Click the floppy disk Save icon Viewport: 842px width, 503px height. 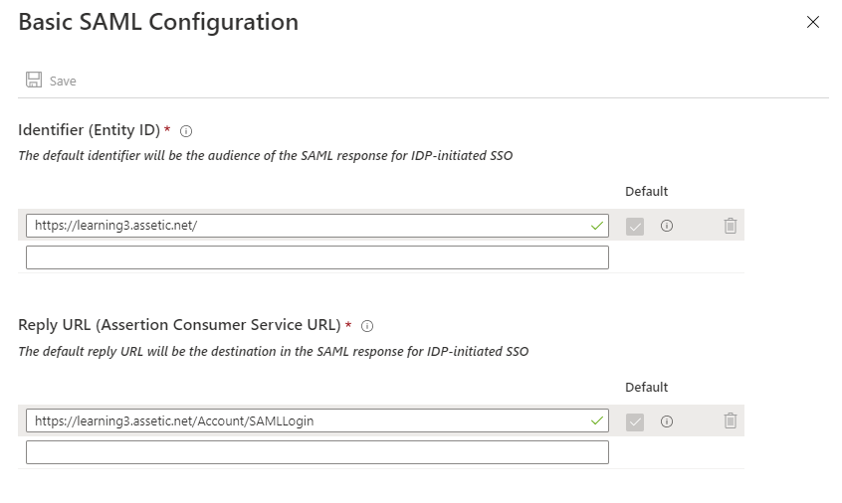pos(34,80)
